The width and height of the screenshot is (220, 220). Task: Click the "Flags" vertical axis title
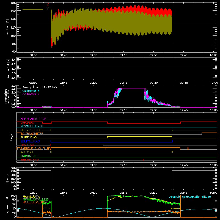pos(11,137)
